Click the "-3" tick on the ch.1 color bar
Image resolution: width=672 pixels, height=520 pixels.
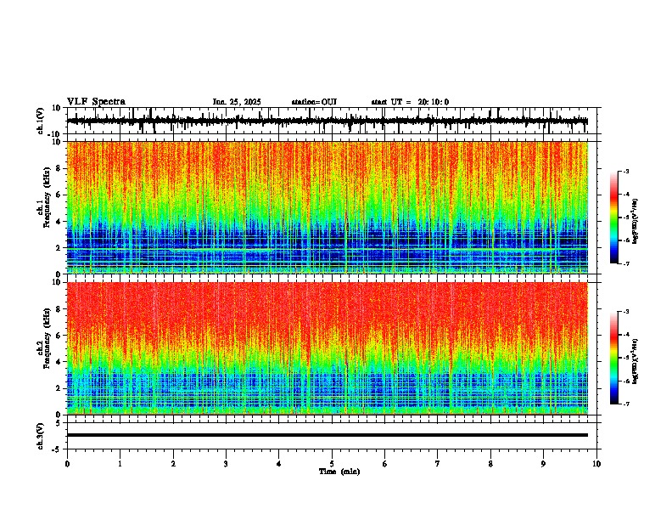coord(626,172)
